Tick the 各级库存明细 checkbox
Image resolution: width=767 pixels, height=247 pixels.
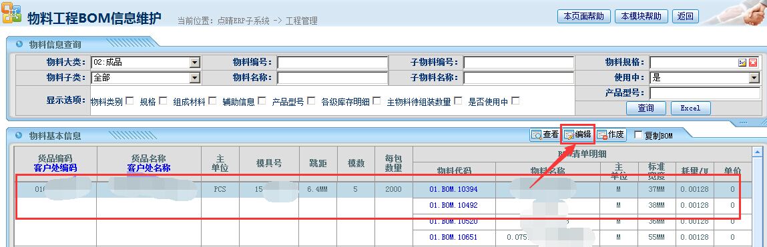[x=376, y=101]
